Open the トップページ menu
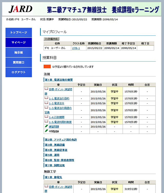164x193 pixels. click(19, 33)
